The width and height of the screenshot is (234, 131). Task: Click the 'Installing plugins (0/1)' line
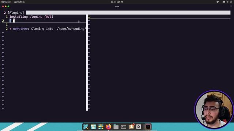(x=31, y=17)
